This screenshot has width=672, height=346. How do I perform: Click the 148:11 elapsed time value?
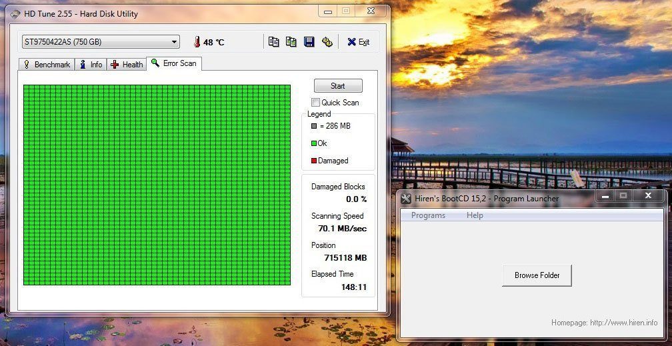[354, 287]
